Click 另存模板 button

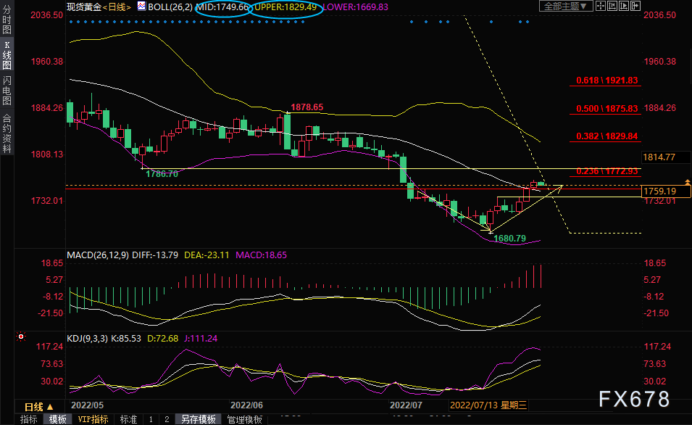coord(199,419)
